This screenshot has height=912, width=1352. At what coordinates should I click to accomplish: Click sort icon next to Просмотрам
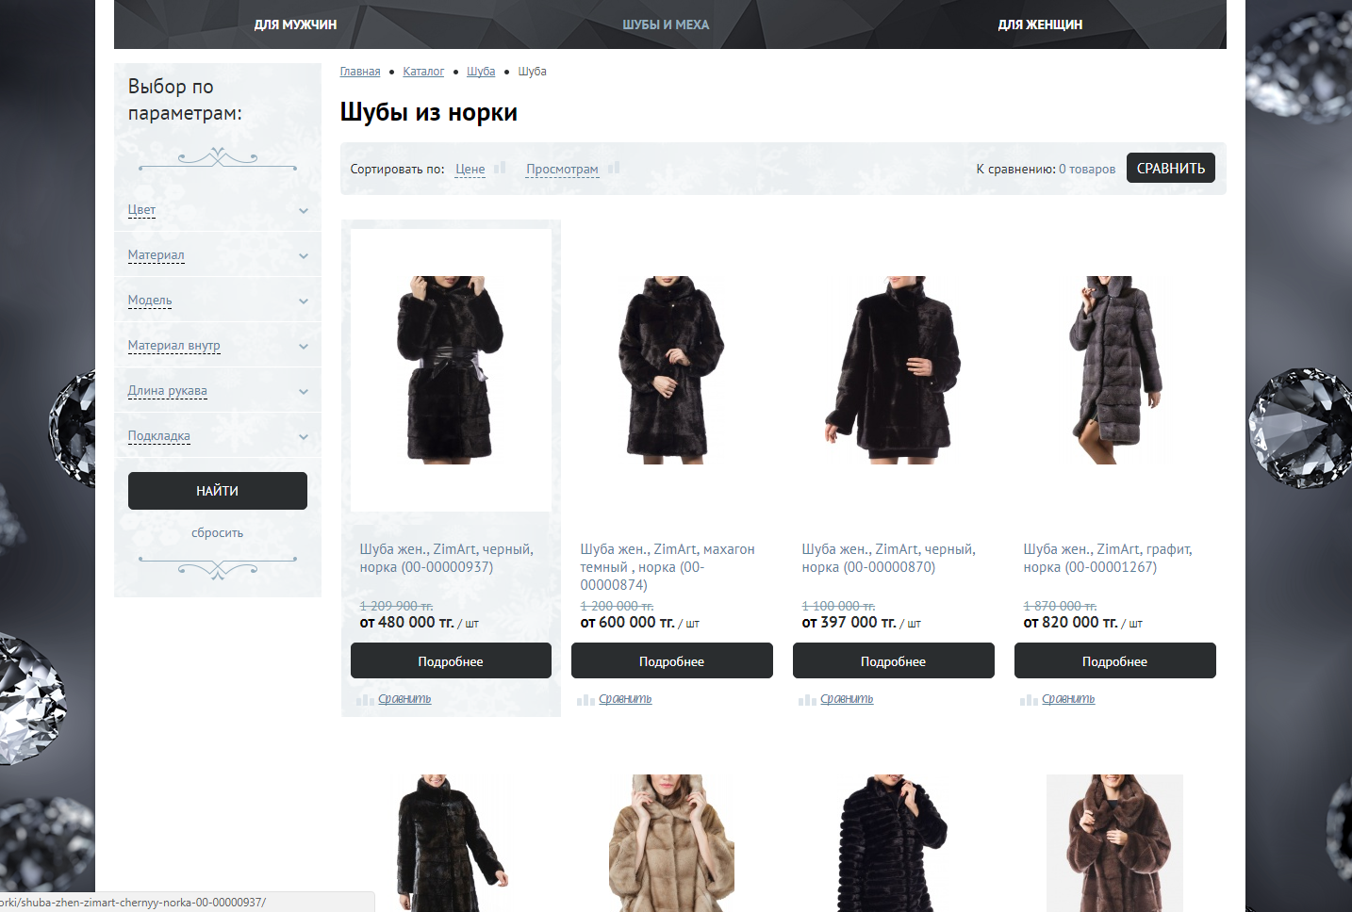coord(613,168)
